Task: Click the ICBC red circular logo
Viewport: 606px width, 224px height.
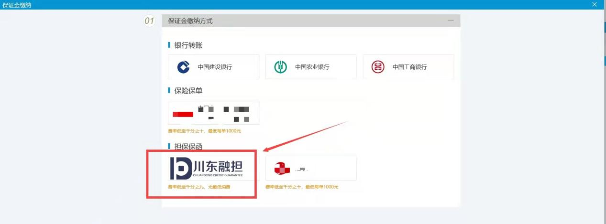Action: [378, 67]
